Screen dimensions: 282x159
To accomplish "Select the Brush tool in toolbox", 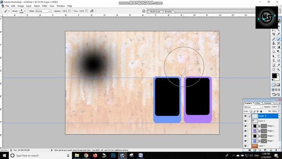I will click(x=279, y=39).
